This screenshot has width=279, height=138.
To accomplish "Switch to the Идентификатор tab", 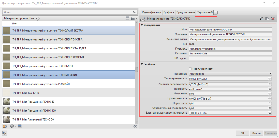I will (151, 13).
